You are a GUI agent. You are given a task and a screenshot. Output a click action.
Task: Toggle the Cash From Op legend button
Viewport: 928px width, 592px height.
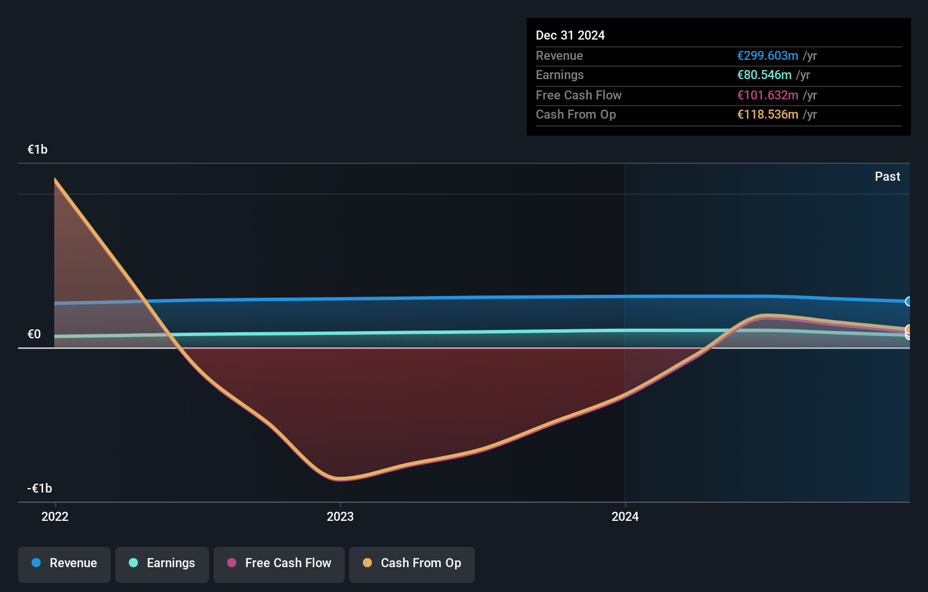click(x=412, y=564)
